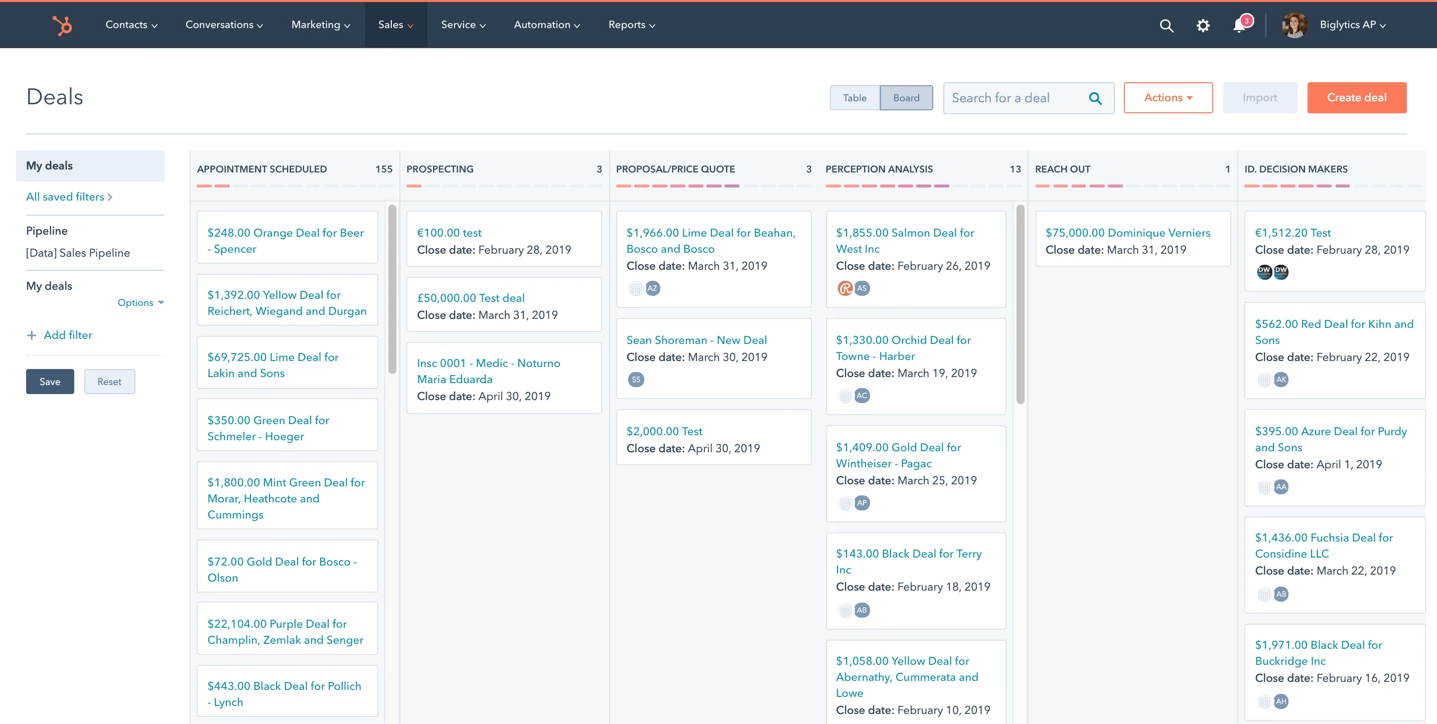
Task: Click magnifier icon in deal search box
Action: 1095,98
